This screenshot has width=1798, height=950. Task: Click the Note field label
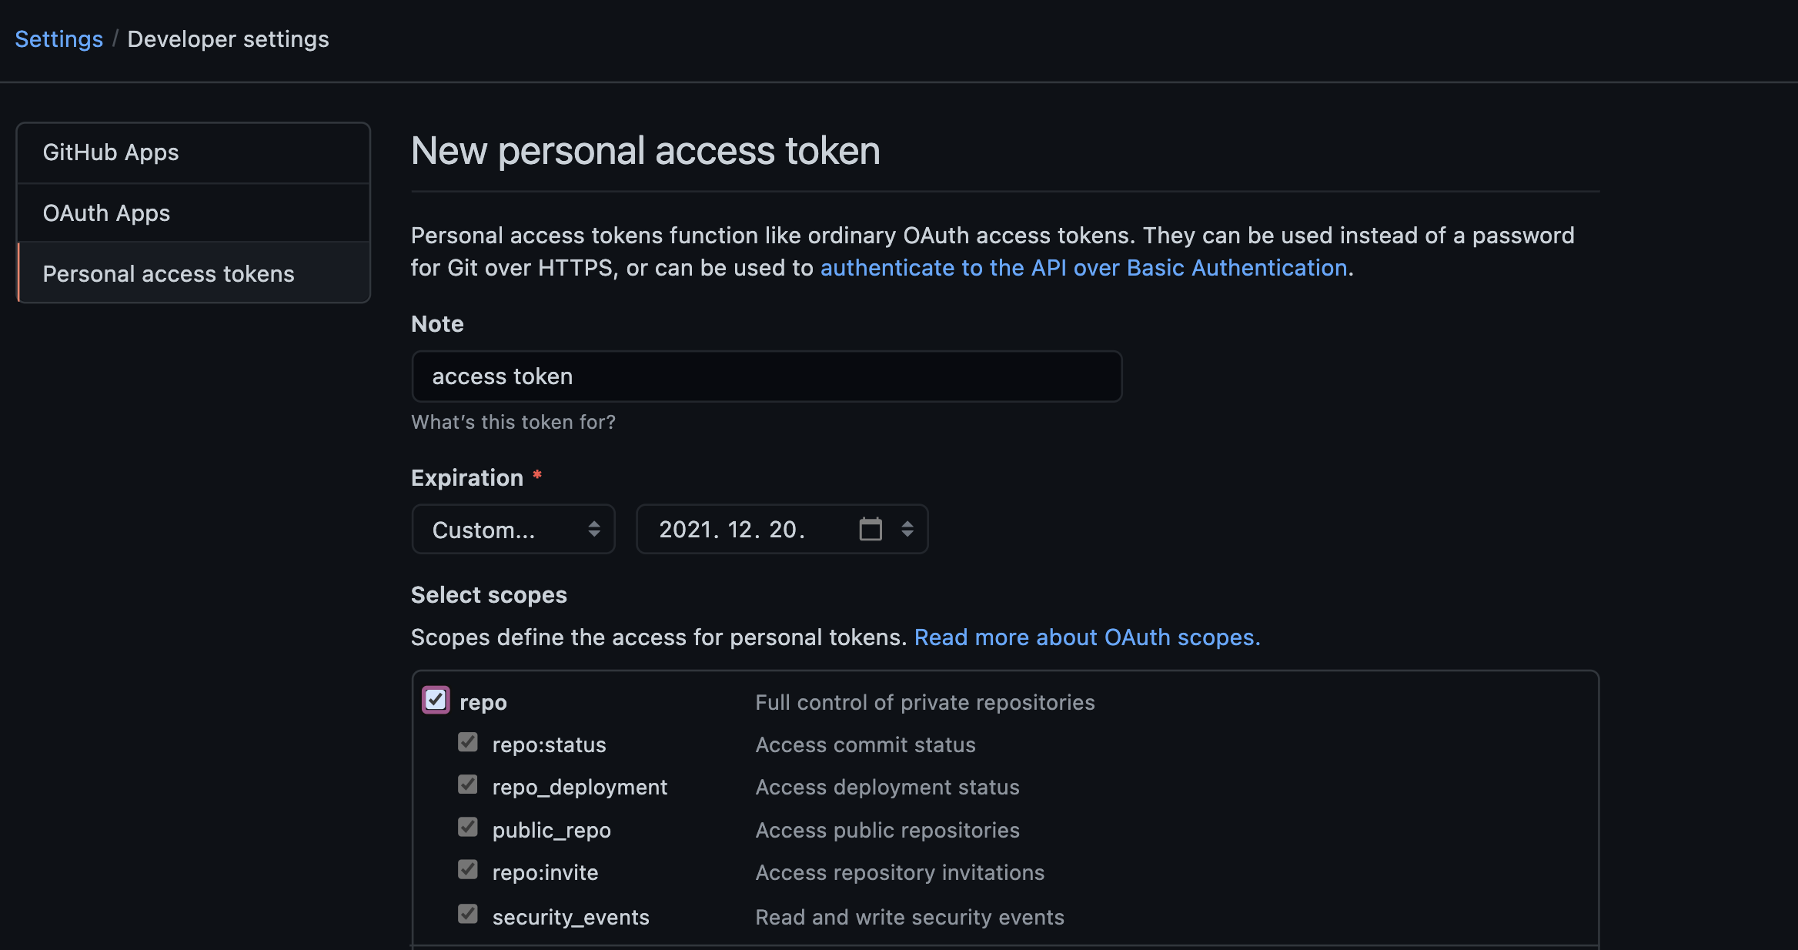click(437, 324)
